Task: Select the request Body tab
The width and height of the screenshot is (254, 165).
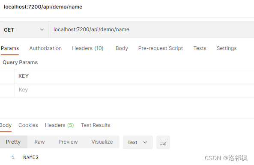Action: [122, 48]
